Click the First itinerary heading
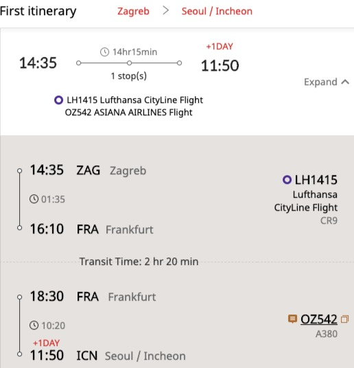The image size is (354, 368). click(x=38, y=11)
